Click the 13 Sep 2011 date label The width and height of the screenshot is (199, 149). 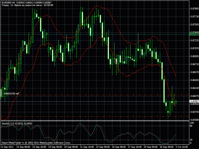[x=7, y=147]
